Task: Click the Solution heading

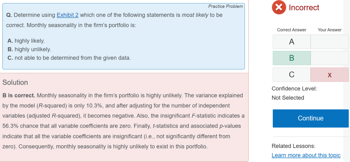Action: [x=15, y=82]
